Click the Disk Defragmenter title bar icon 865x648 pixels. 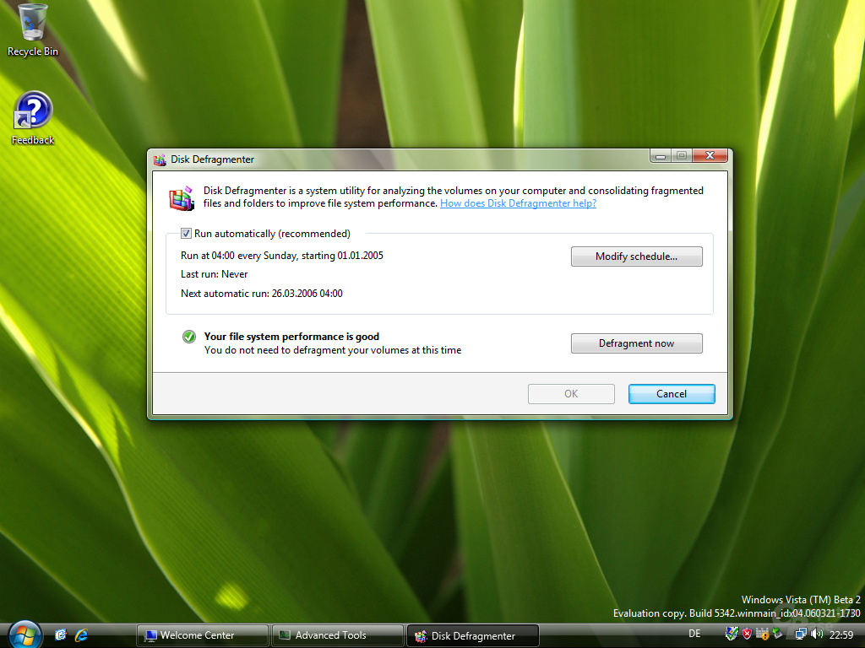[x=160, y=159]
